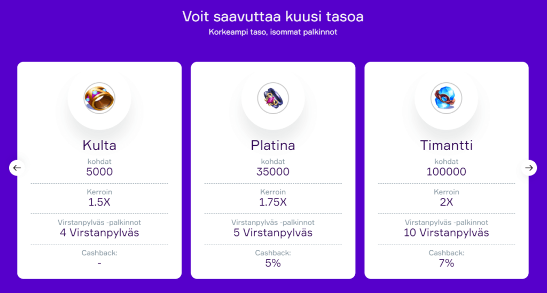Click the 1.5X multiplier on Kulta
The height and width of the screenshot is (293, 547).
pos(99,202)
